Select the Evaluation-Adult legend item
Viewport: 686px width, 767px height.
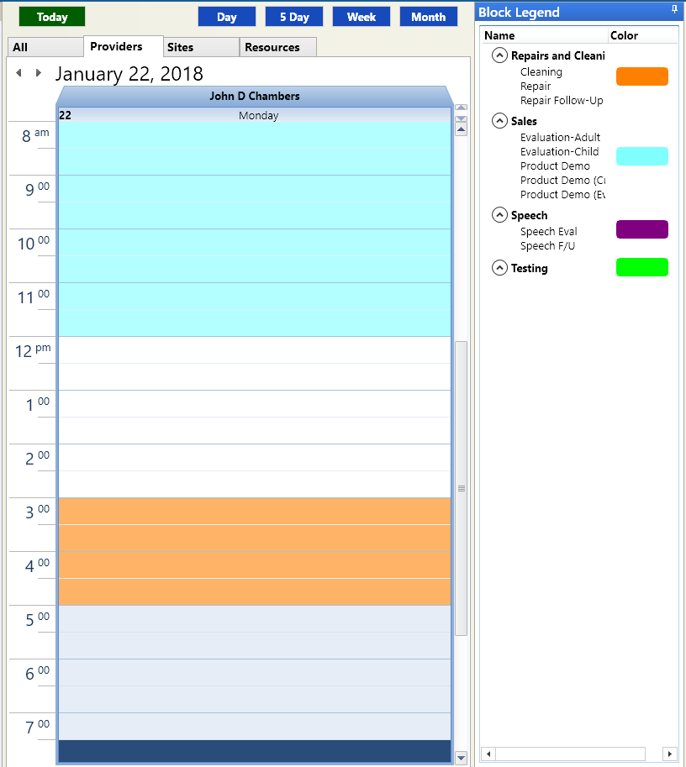(x=560, y=138)
